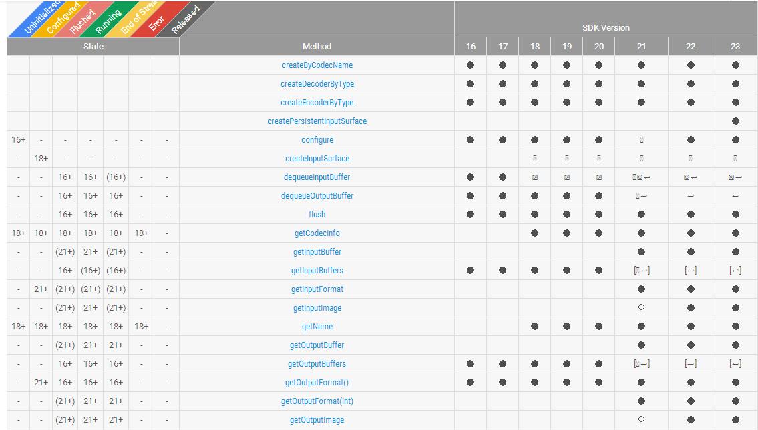This screenshot has height=430, width=758.
Task: Select the SDK 20 column header
Action: tap(599, 46)
